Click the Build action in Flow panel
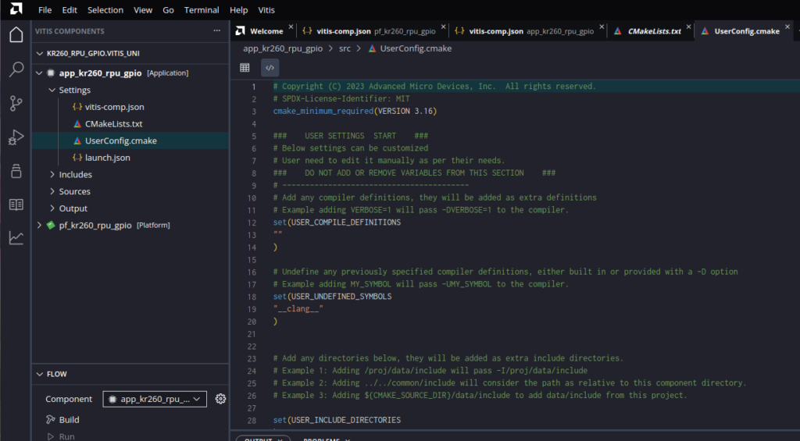Viewport: 800px width, 441px height. (69, 420)
